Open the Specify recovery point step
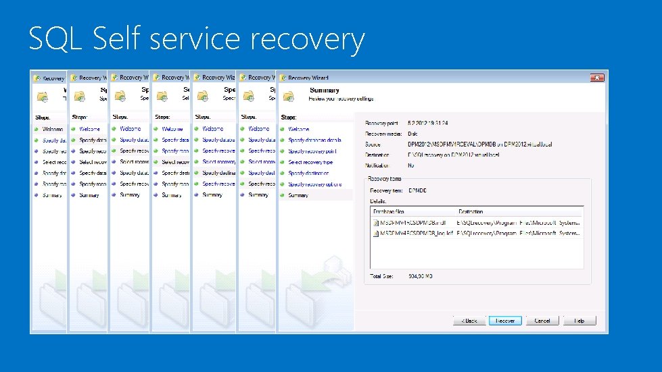This screenshot has height=372, width=662. [x=312, y=151]
